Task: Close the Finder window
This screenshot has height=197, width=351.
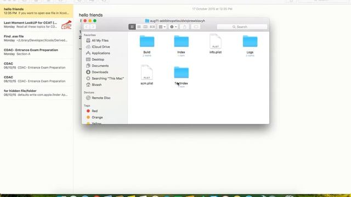Action: 85,21
